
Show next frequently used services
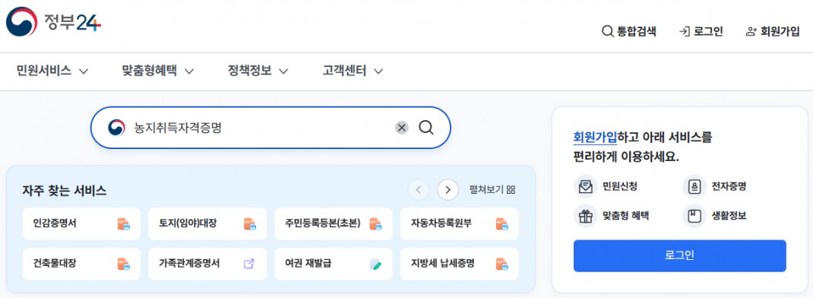[448, 190]
